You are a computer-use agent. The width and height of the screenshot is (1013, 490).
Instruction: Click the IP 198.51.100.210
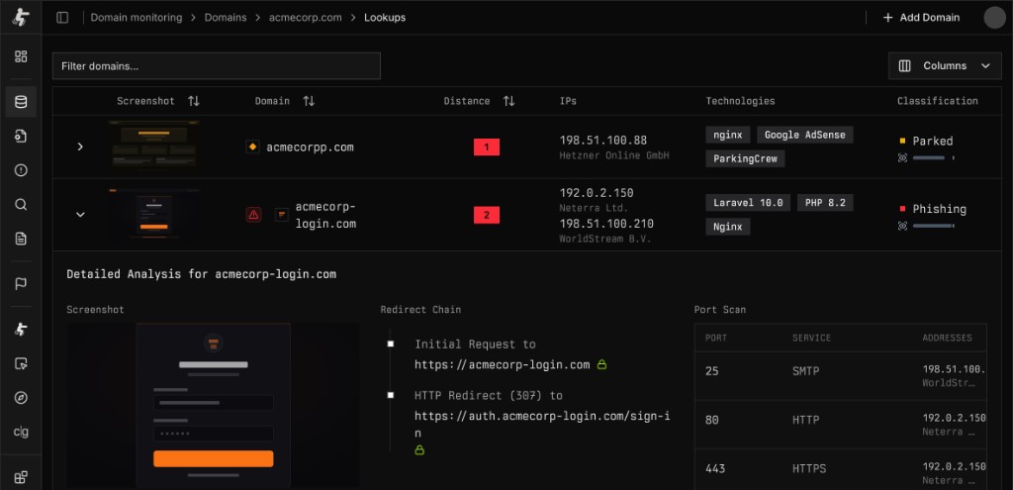[x=606, y=224]
